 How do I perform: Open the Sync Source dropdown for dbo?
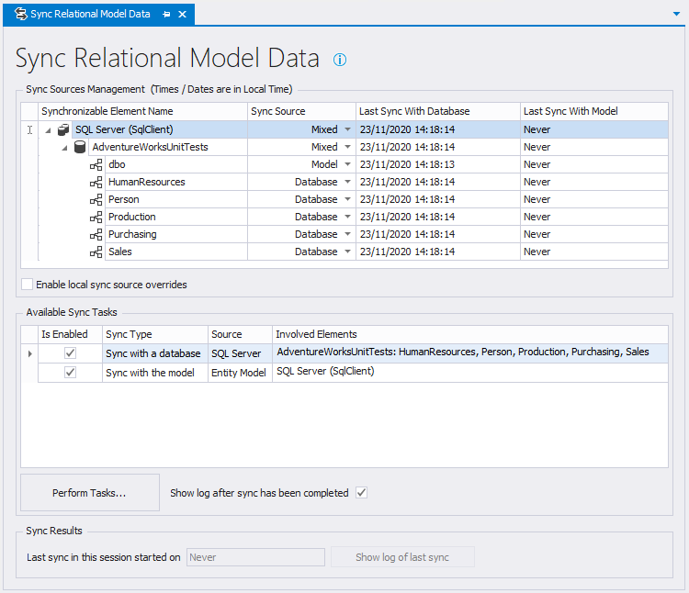[347, 165]
